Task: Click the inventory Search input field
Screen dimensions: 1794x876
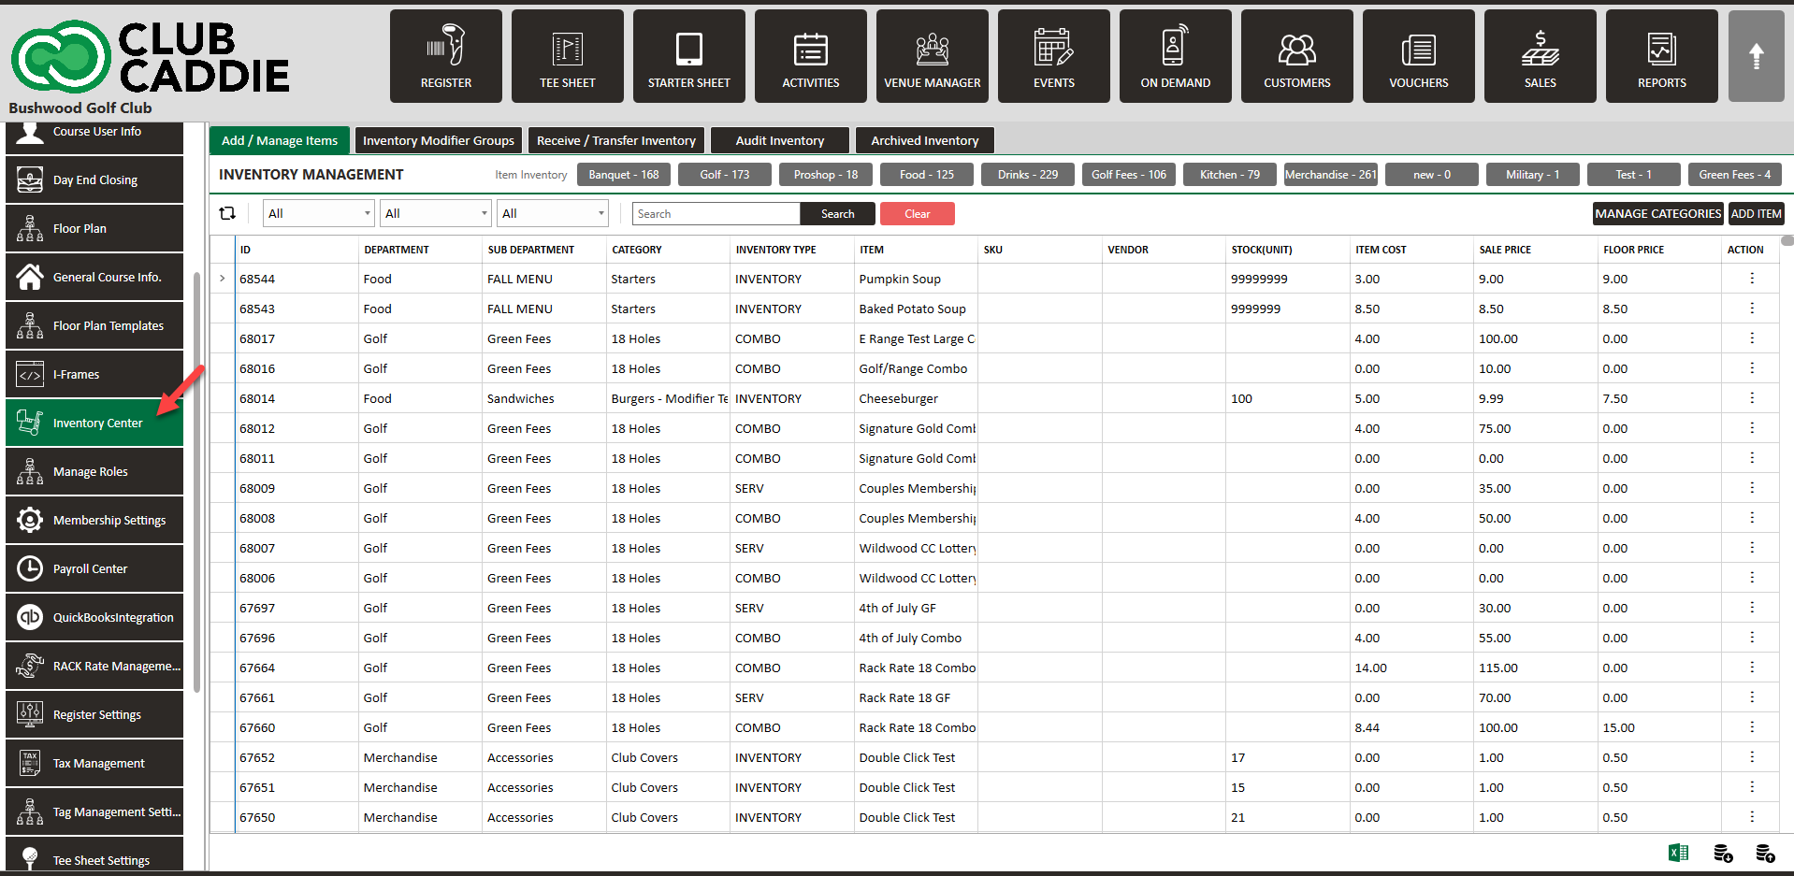Action: (x=716, y=214)
